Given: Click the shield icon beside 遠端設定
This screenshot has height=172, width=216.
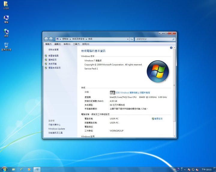Looking at the screenshot, I should tap(46, 60).
